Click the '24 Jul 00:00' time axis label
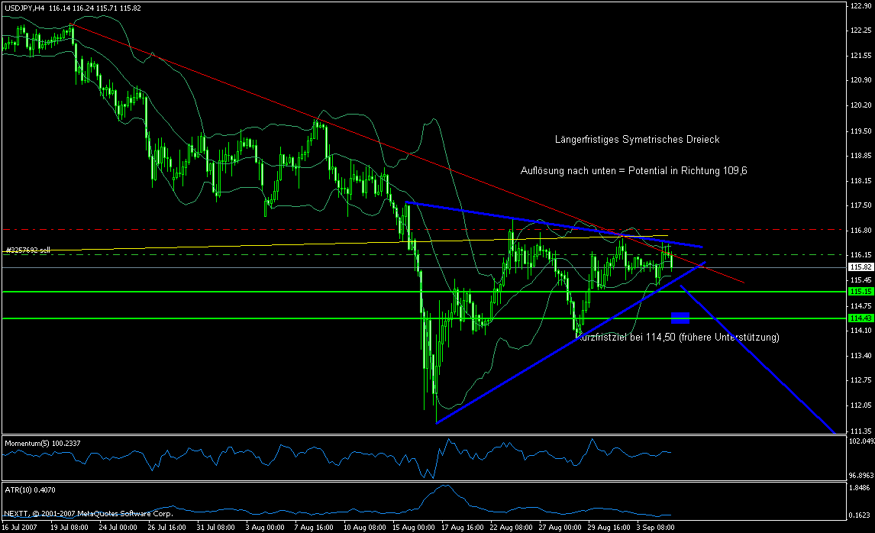The width and height of the screenshot is (875, 533). pyautogui.click(x=118, y=528)
